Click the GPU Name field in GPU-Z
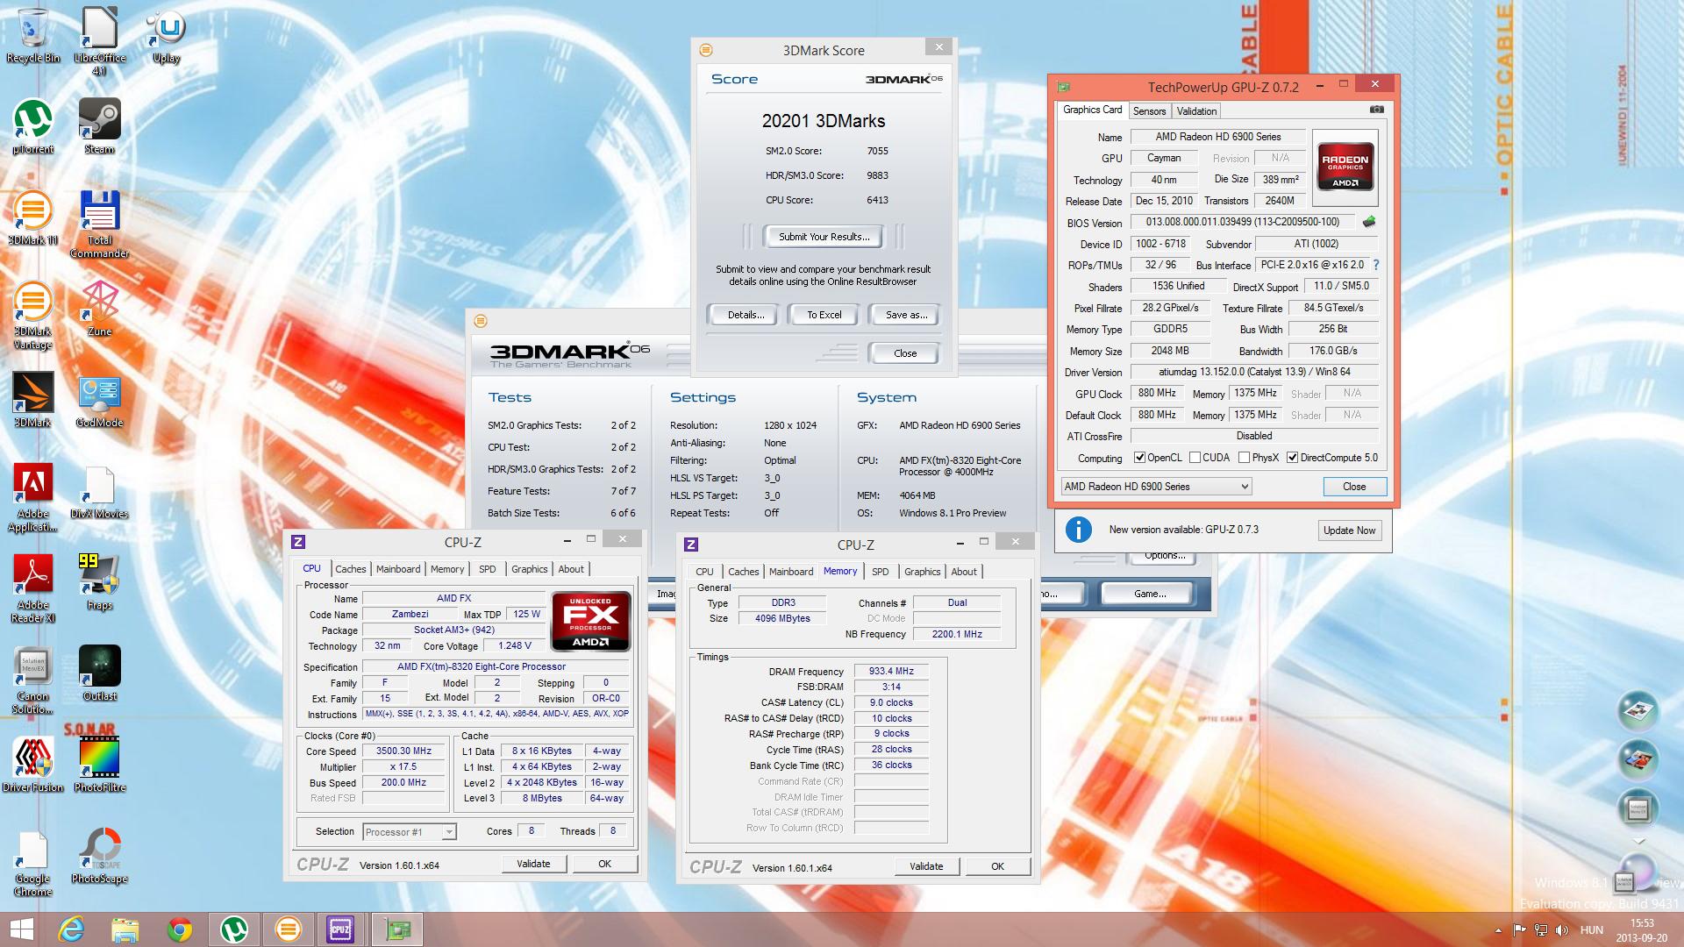The image size is (1684, 947). coord(1217,137)
